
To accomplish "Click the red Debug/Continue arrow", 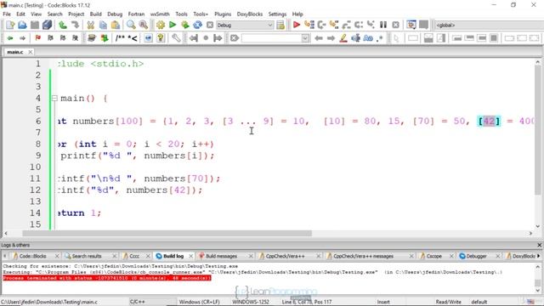I will point(297,25).
